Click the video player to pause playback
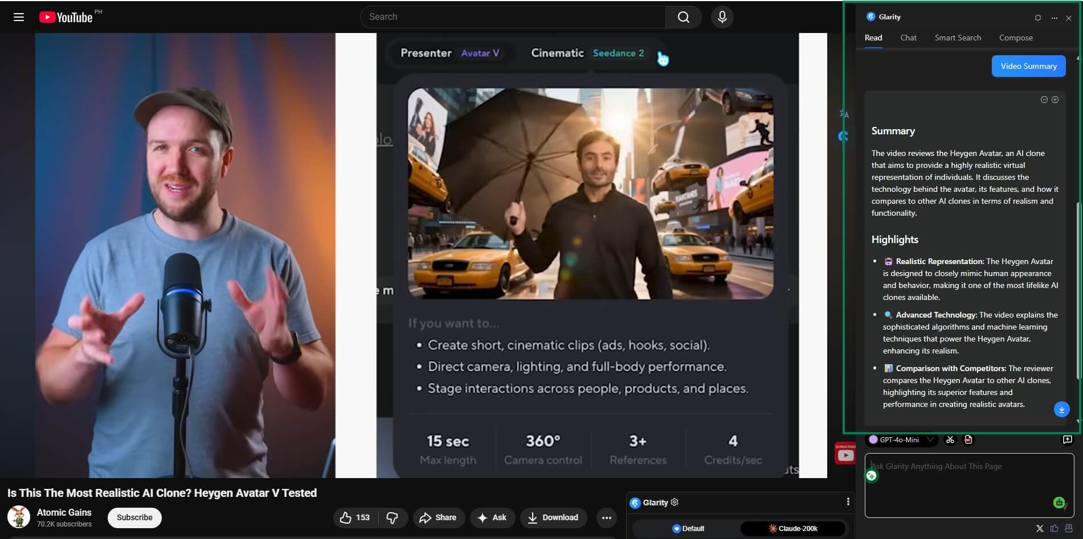Image resolution: width=1083 pixels, height=539 pixels. click(x=431, y=255)
